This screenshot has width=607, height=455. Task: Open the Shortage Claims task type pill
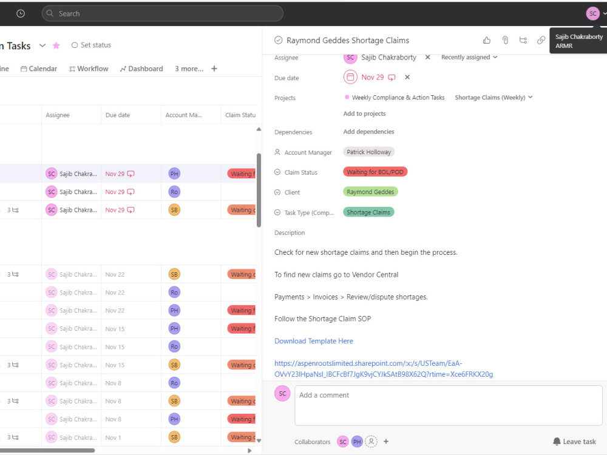(x=368, y=212)
